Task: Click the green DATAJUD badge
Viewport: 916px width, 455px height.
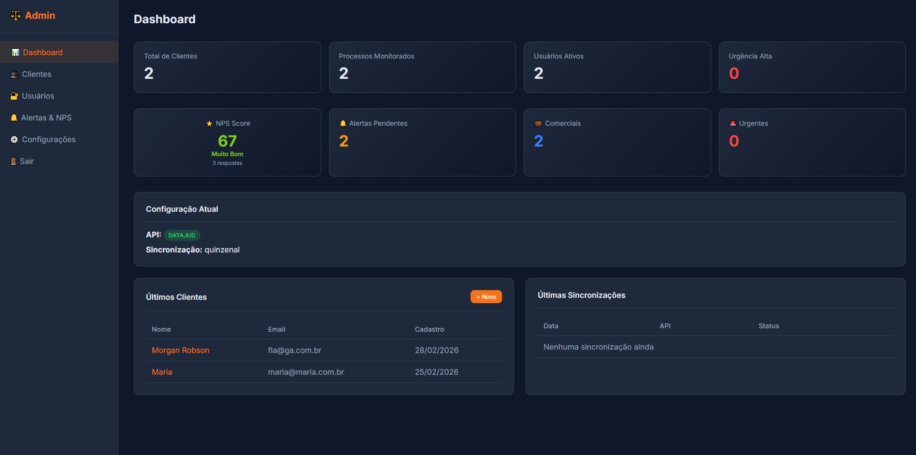Action: pyautogui.click(x=182, y=235)
